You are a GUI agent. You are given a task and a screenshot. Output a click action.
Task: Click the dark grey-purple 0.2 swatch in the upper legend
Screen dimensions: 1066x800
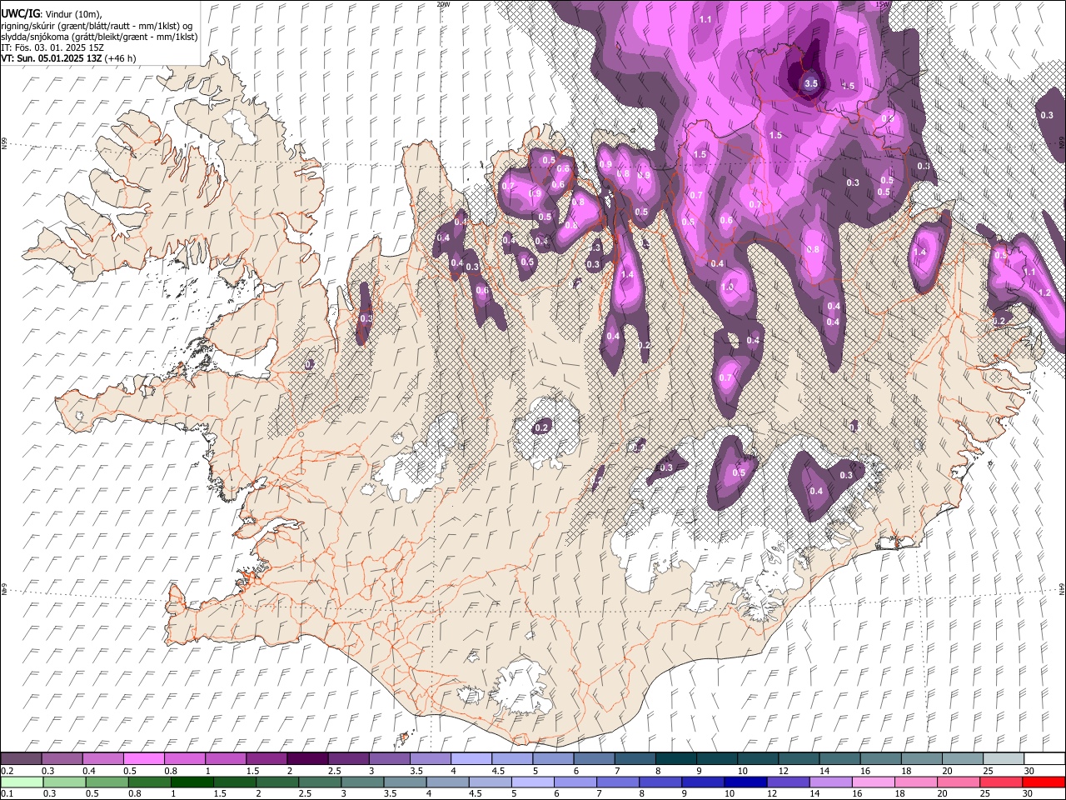pyautogui.click(x=21, y=758)
